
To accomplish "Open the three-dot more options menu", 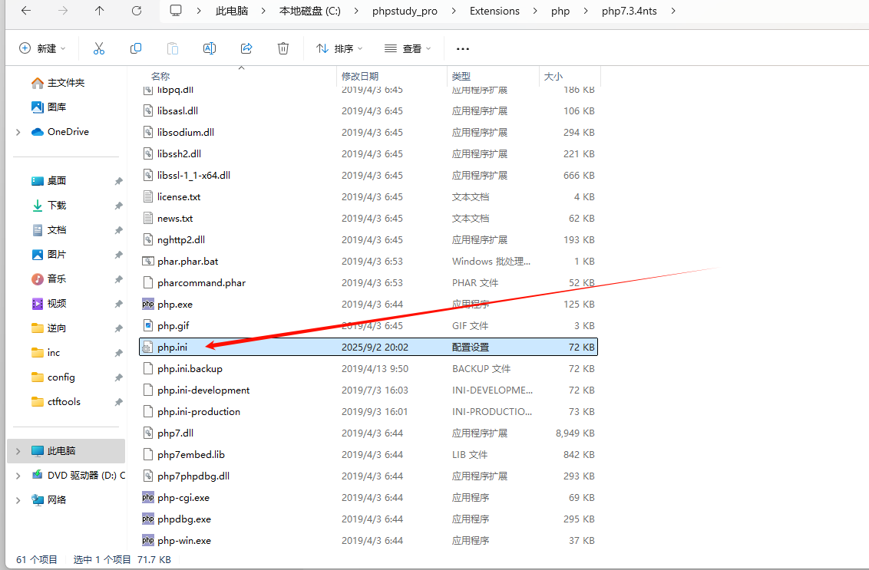I will [x=462, y=48].
